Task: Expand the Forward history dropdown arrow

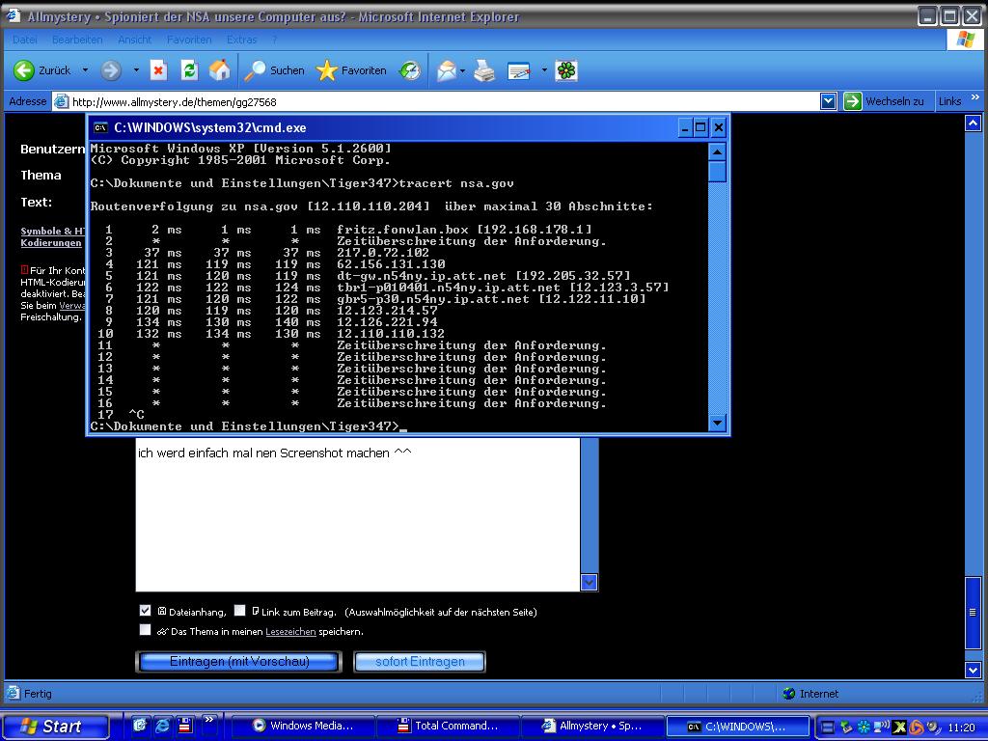Action: (136, 70)
